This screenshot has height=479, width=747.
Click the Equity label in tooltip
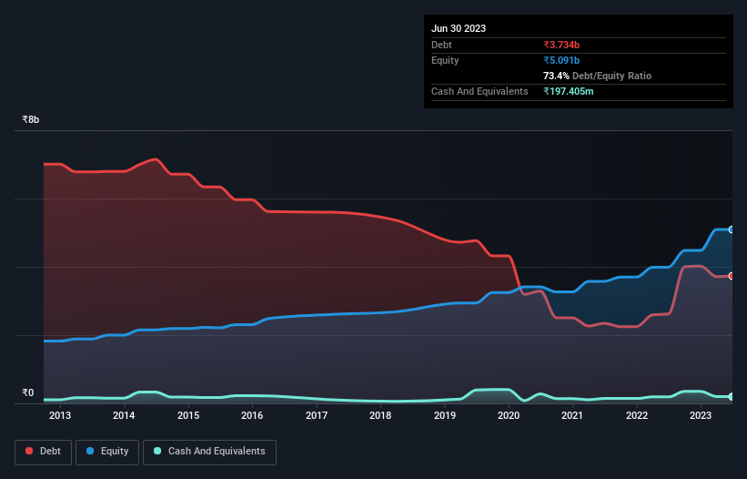(x=445, y=60)
